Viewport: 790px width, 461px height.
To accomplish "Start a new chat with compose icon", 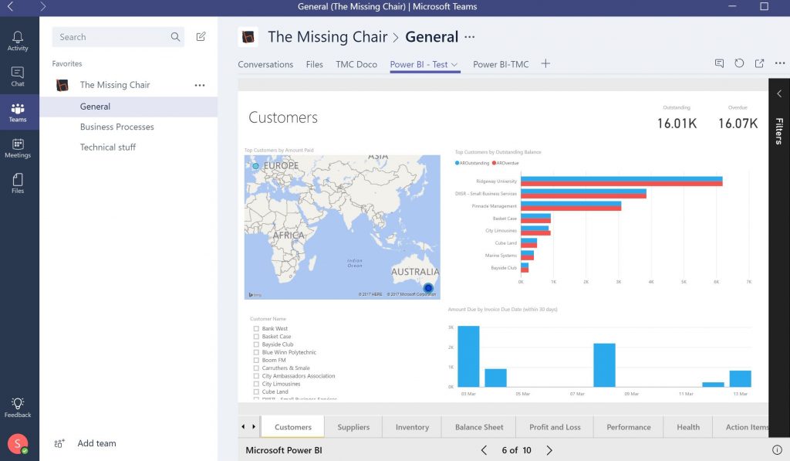I will [x=201, y=36].
